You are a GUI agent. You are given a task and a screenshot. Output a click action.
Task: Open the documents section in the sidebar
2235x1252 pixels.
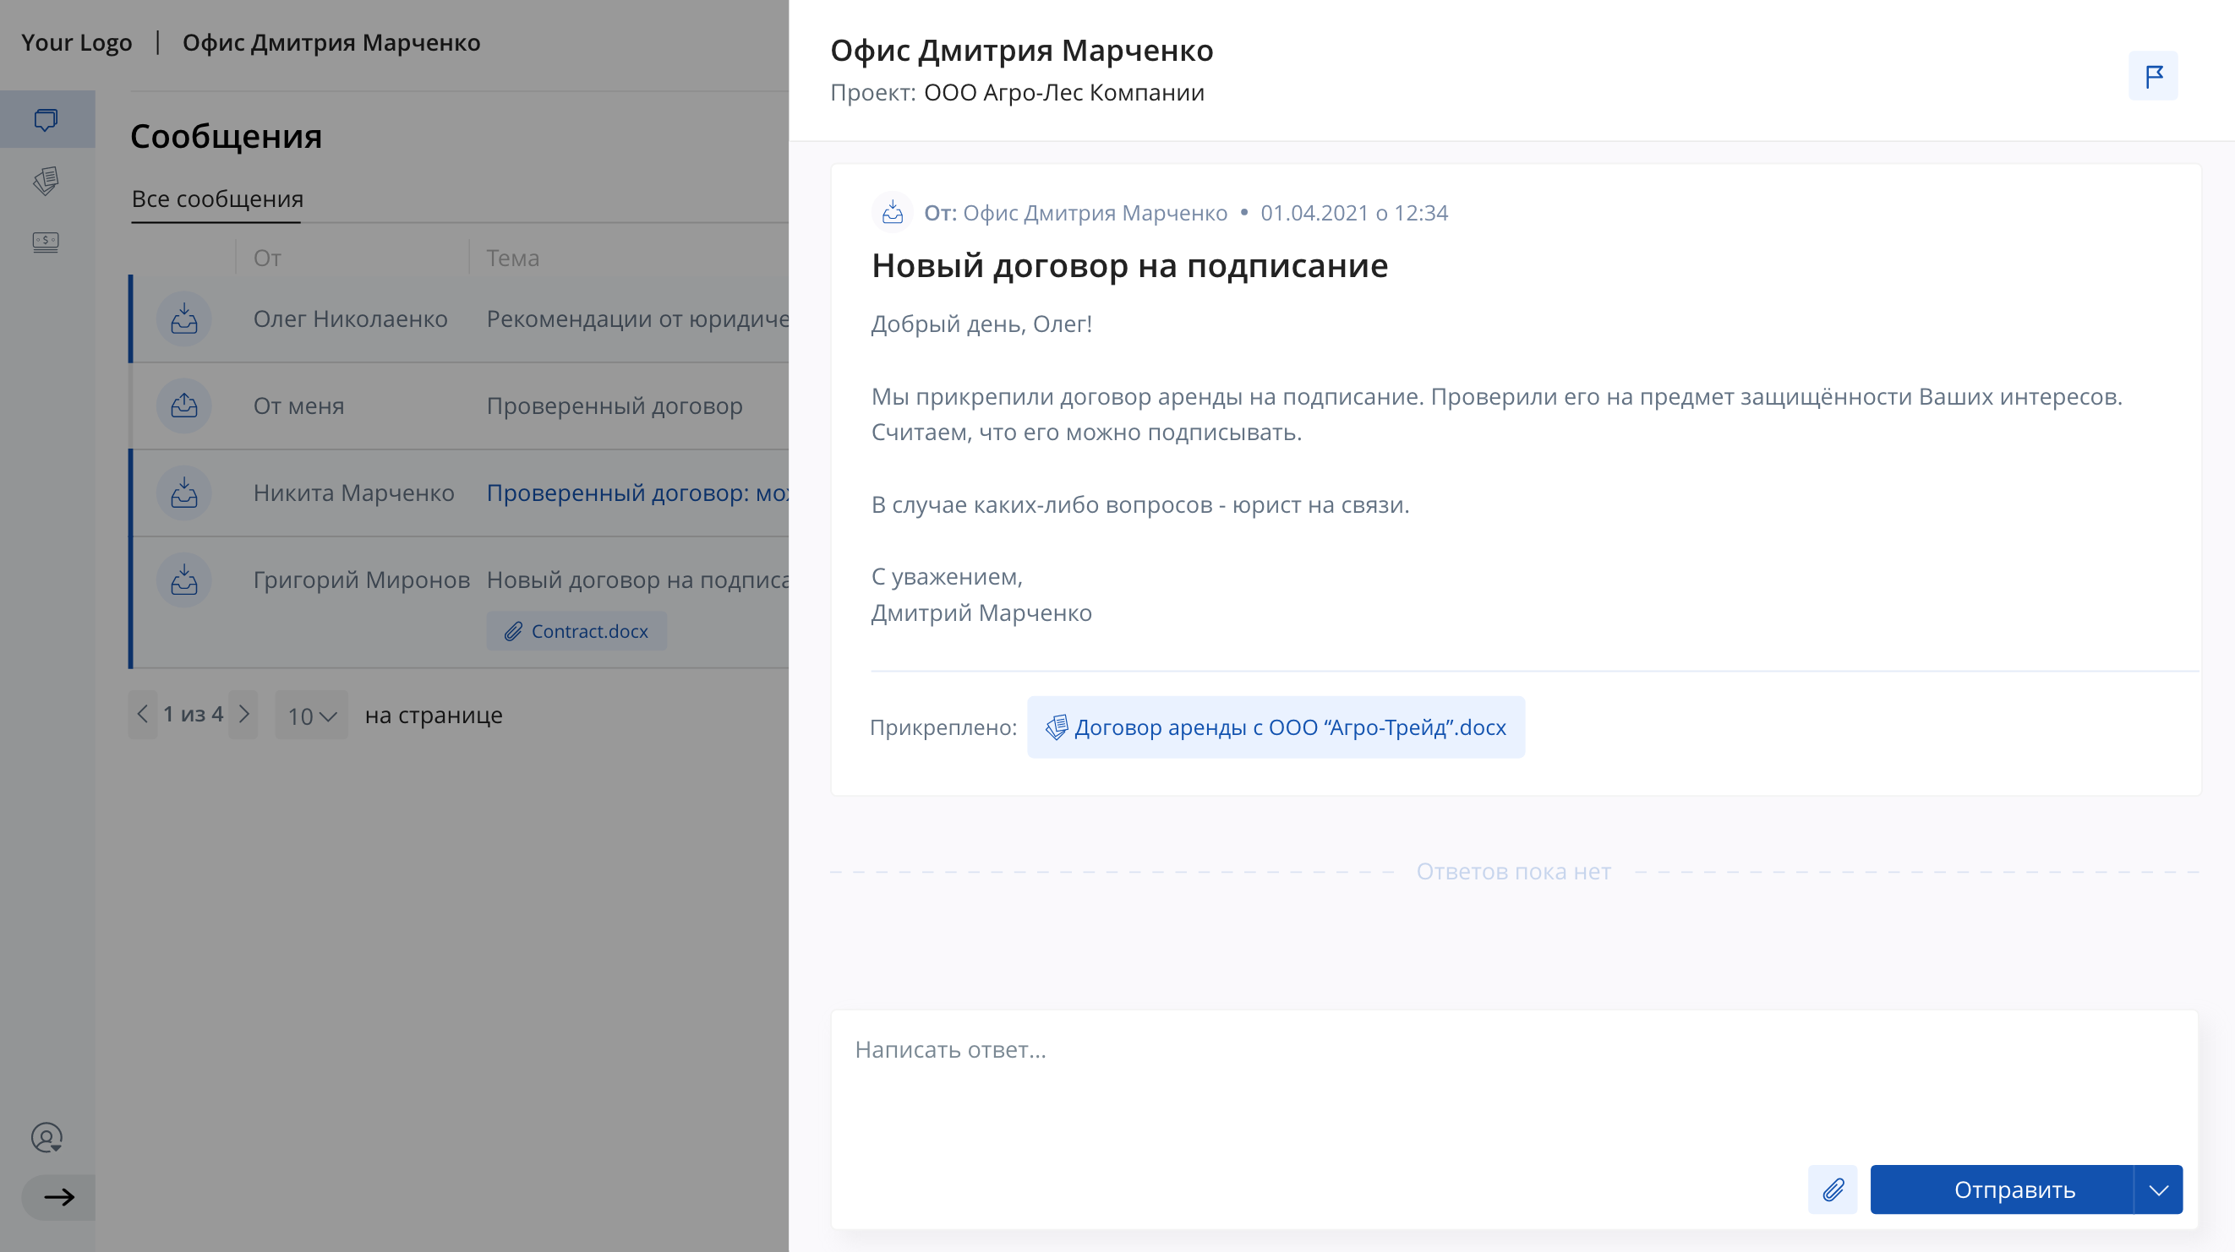tap(46, 181)
